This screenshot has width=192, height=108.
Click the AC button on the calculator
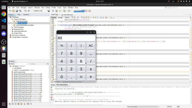point(91,46)
